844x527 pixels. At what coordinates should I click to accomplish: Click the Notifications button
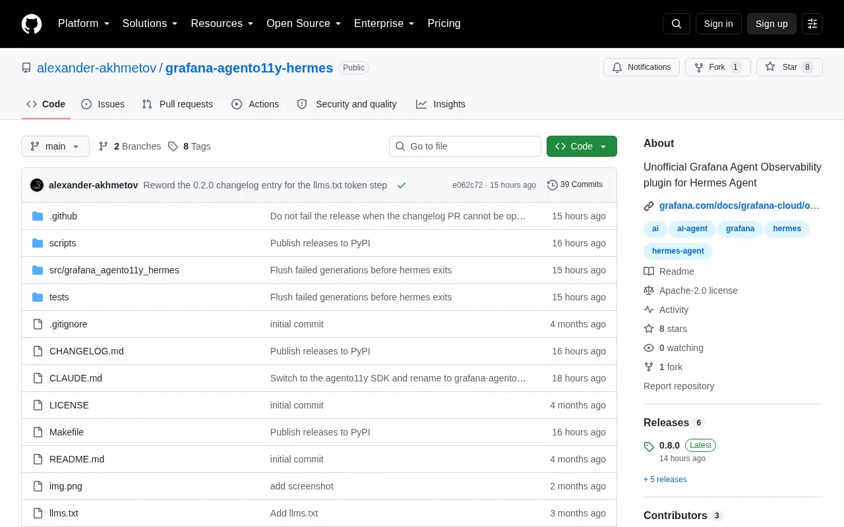642,67
